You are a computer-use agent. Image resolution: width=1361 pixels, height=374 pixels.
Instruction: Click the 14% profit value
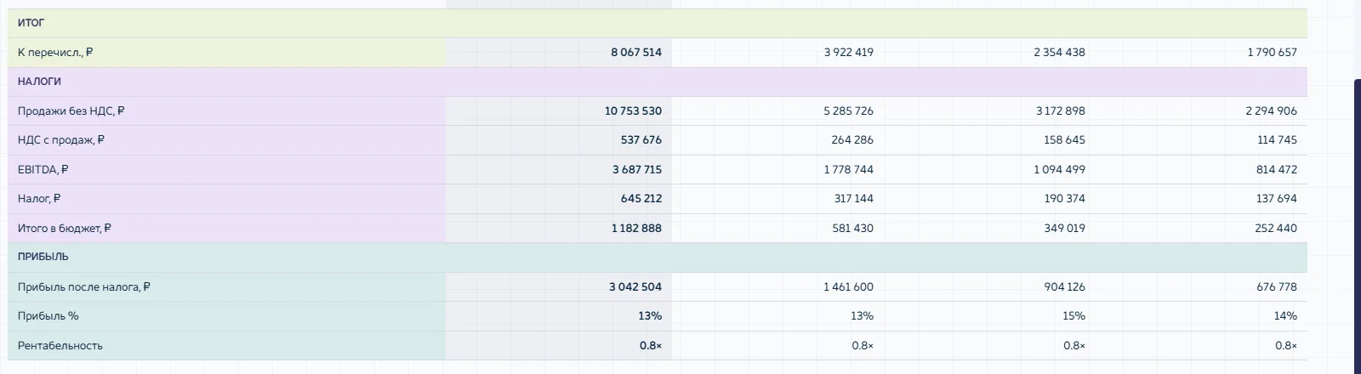(x=1285, y=316)
